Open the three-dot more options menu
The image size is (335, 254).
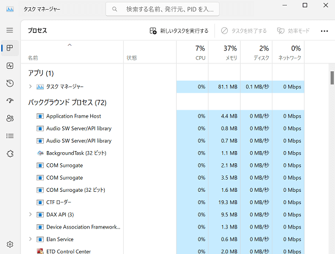(324, 31)
